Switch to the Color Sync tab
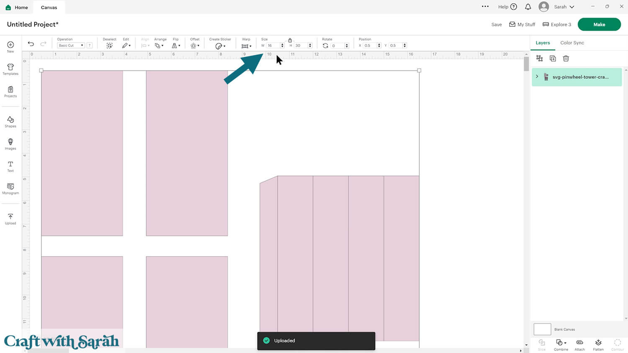The width and height of the screenshot is (628, 353). tap(572, 43)
